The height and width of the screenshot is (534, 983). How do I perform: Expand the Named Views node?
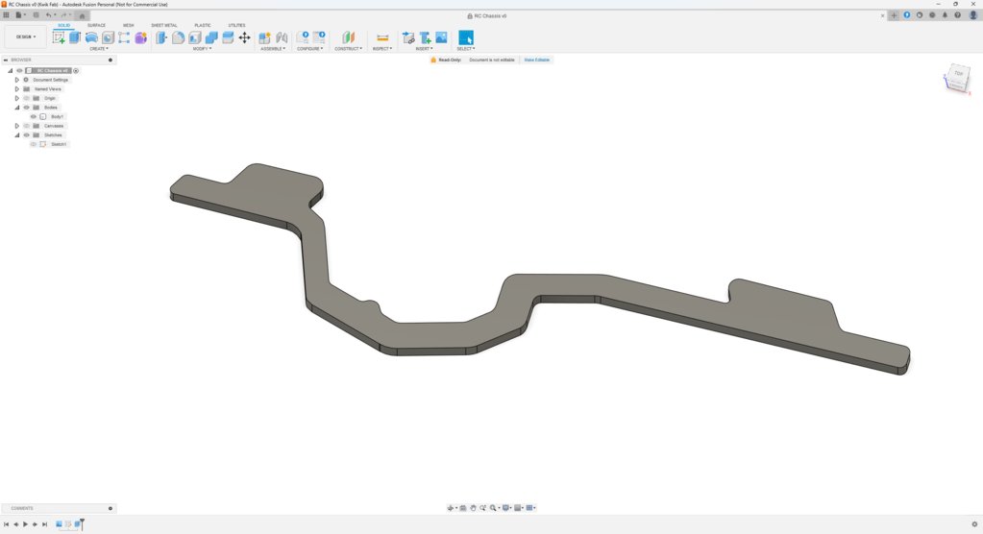pos(17,89)
